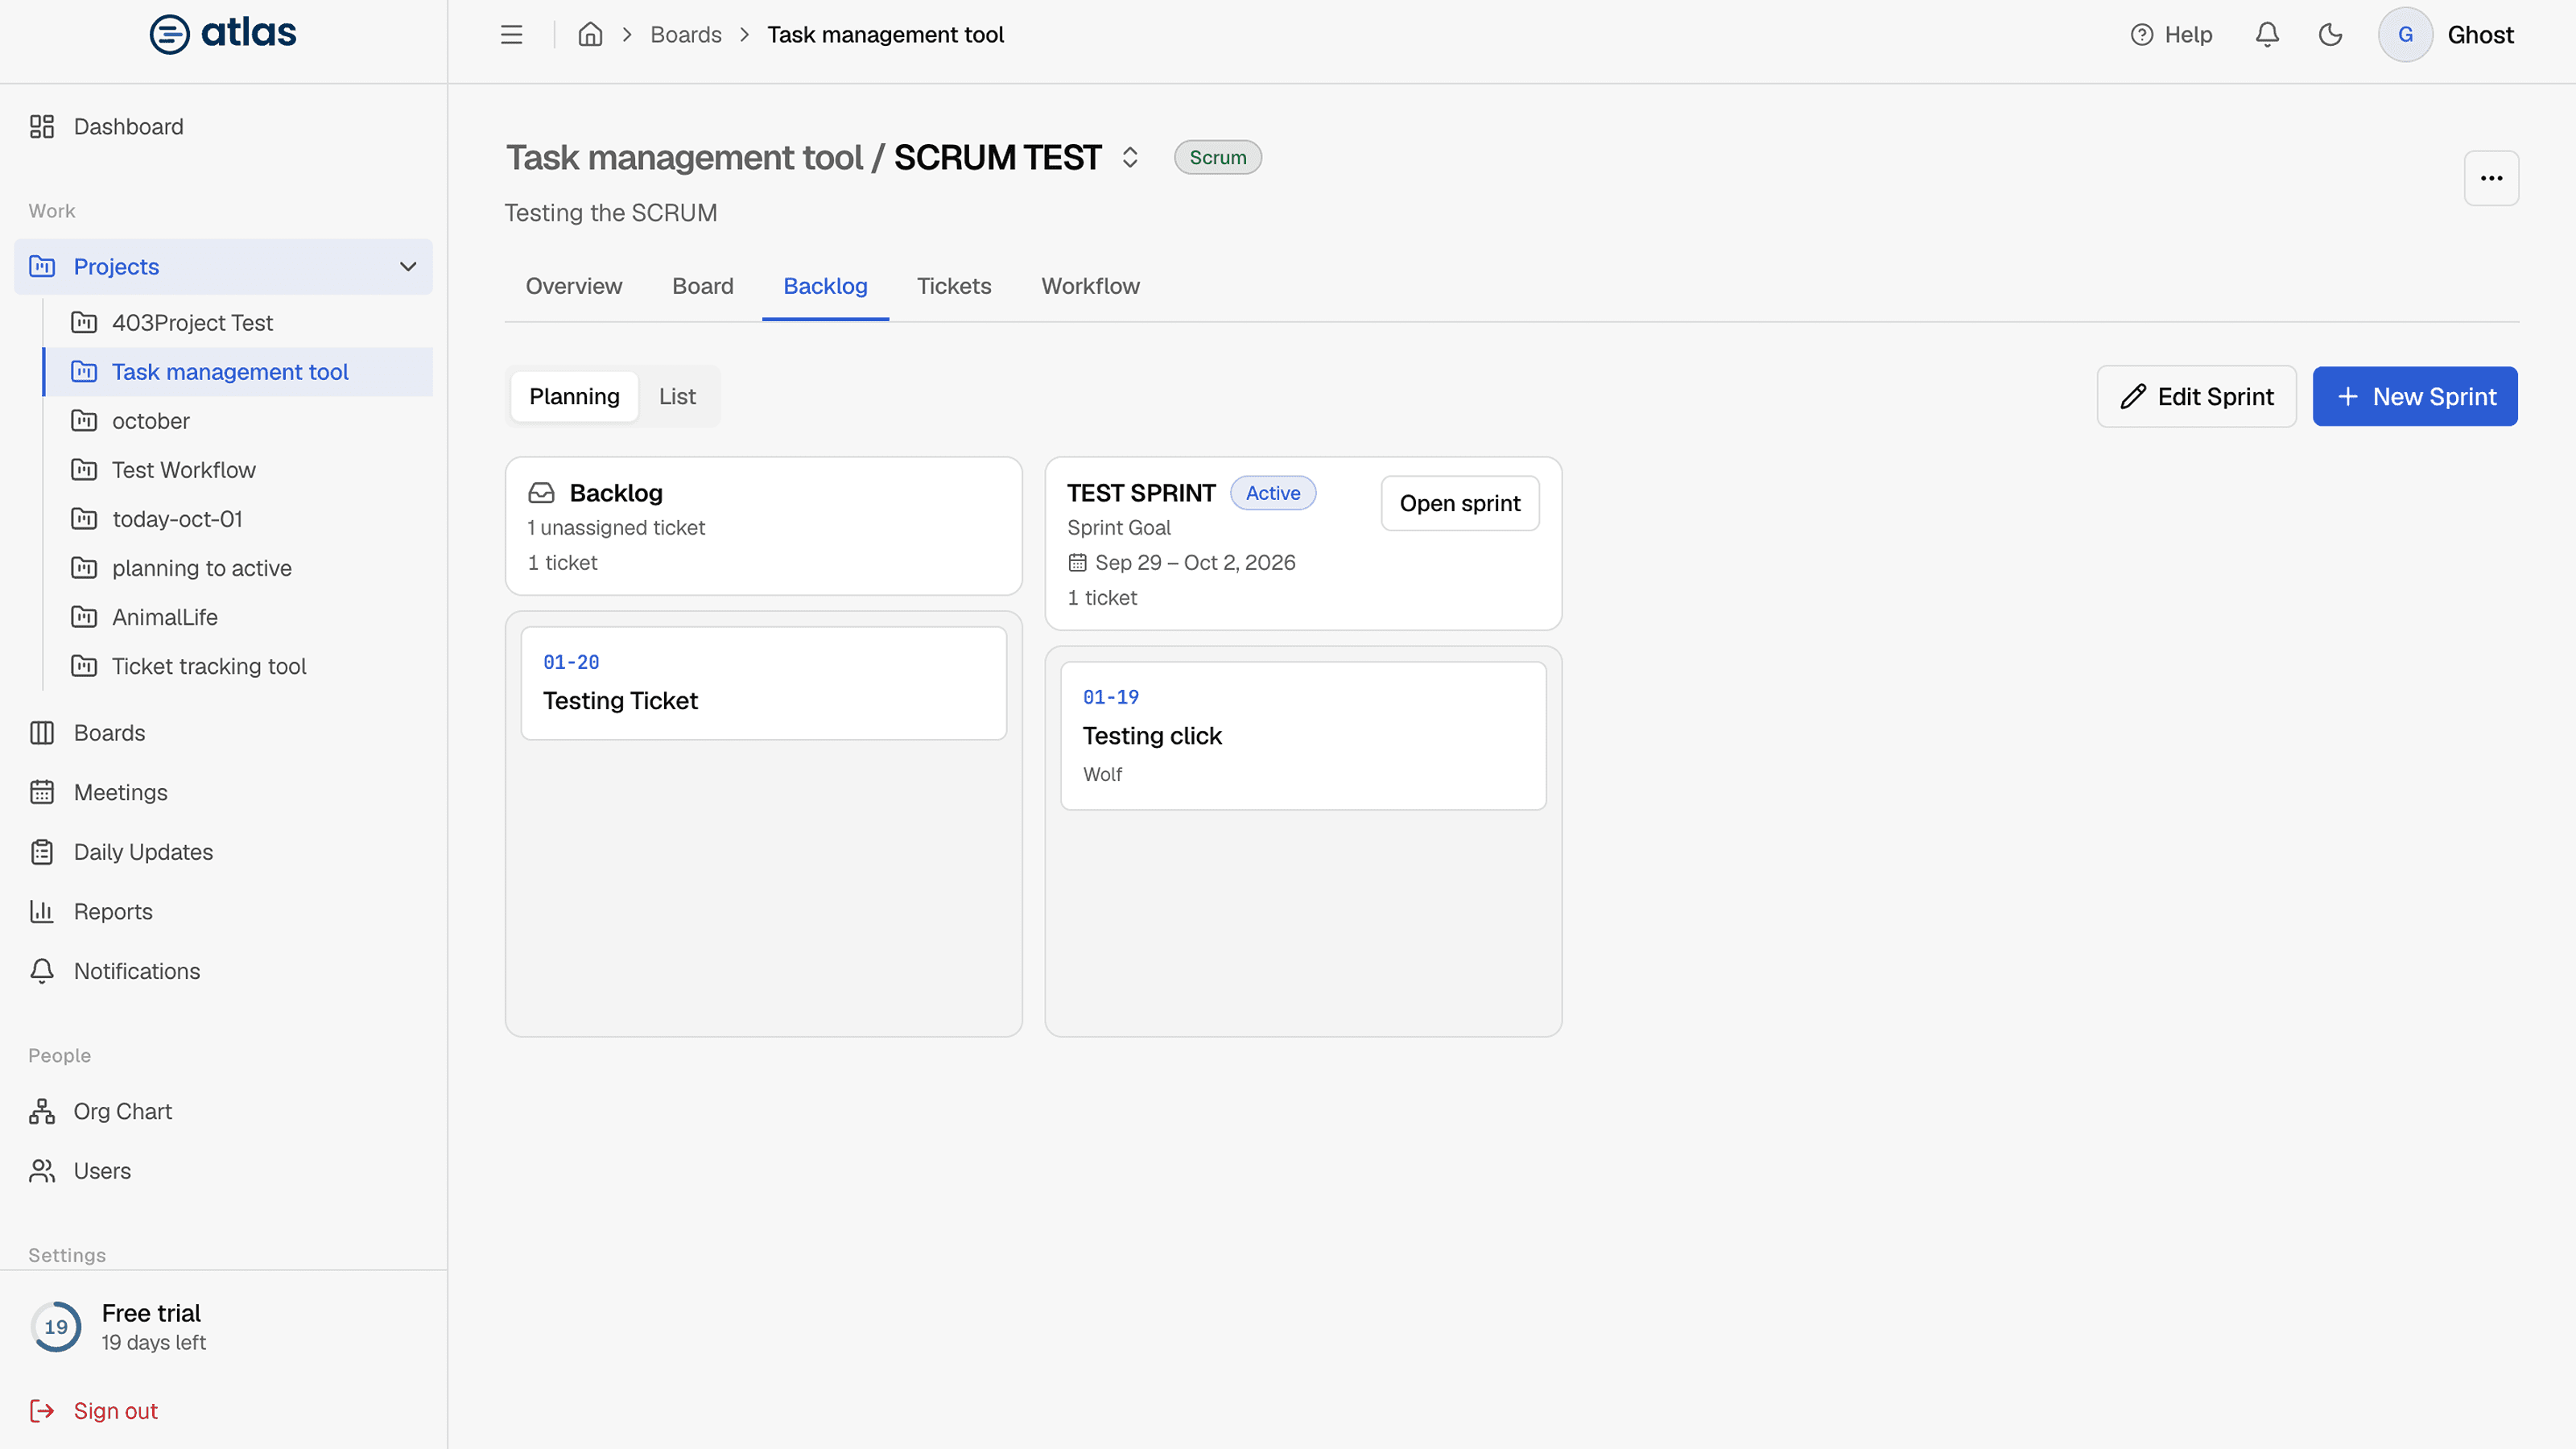Image resolution: width=2576 pixels, height=1449 pixels.
Task: Open the Ticket tracking tool project
Action: click(x=238, y=666)
